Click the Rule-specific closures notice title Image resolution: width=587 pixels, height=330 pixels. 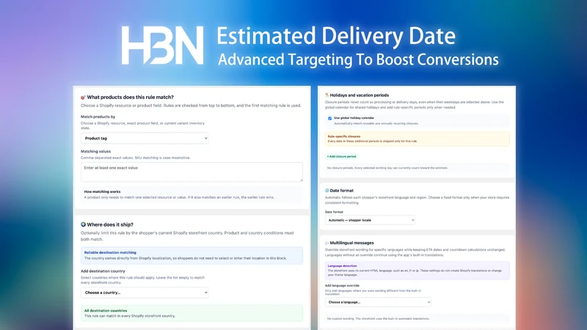[344, 136]
